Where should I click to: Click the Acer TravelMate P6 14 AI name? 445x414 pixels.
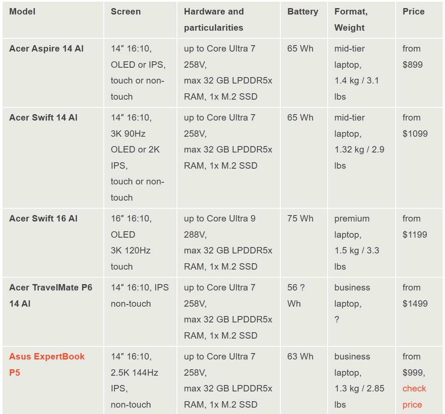point(51,295)
